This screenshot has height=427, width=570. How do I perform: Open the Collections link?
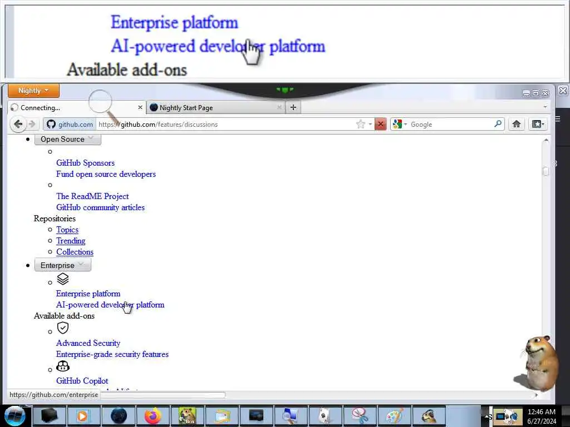tap(75, 252)
